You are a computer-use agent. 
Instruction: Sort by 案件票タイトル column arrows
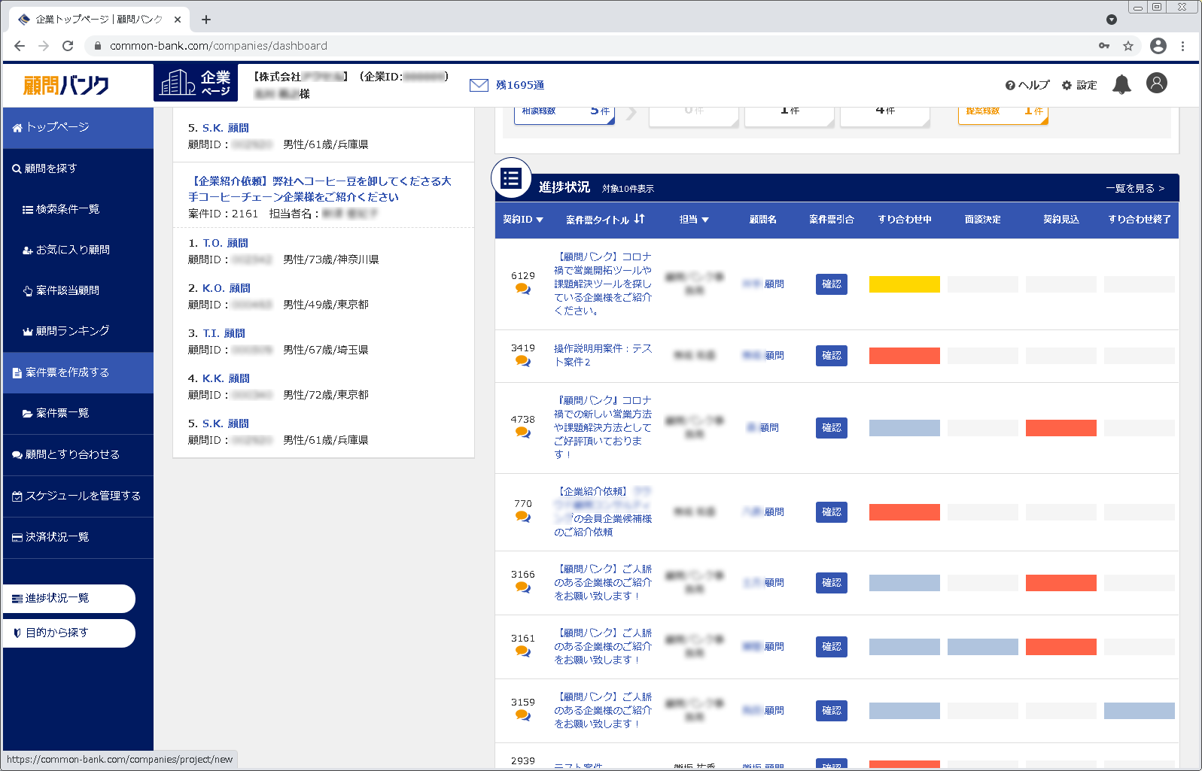tap(639, 219)
